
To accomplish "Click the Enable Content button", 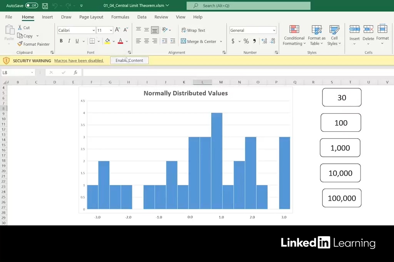I will tap(129, 60).
